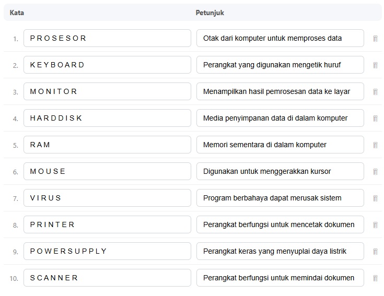The image size is (384, 296).
Task: Delete the PROSESOR row with trash icon
Action: pos(375,39)
